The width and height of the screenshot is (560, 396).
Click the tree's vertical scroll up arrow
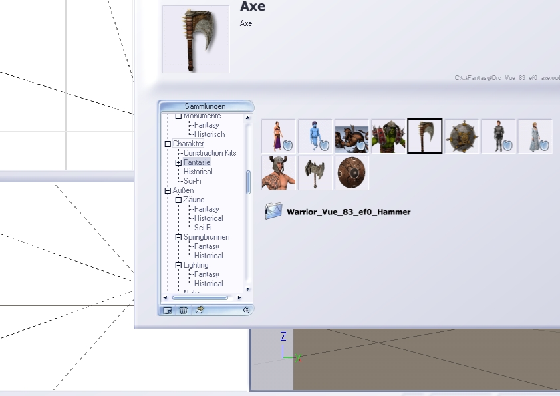tap(247, 118)
